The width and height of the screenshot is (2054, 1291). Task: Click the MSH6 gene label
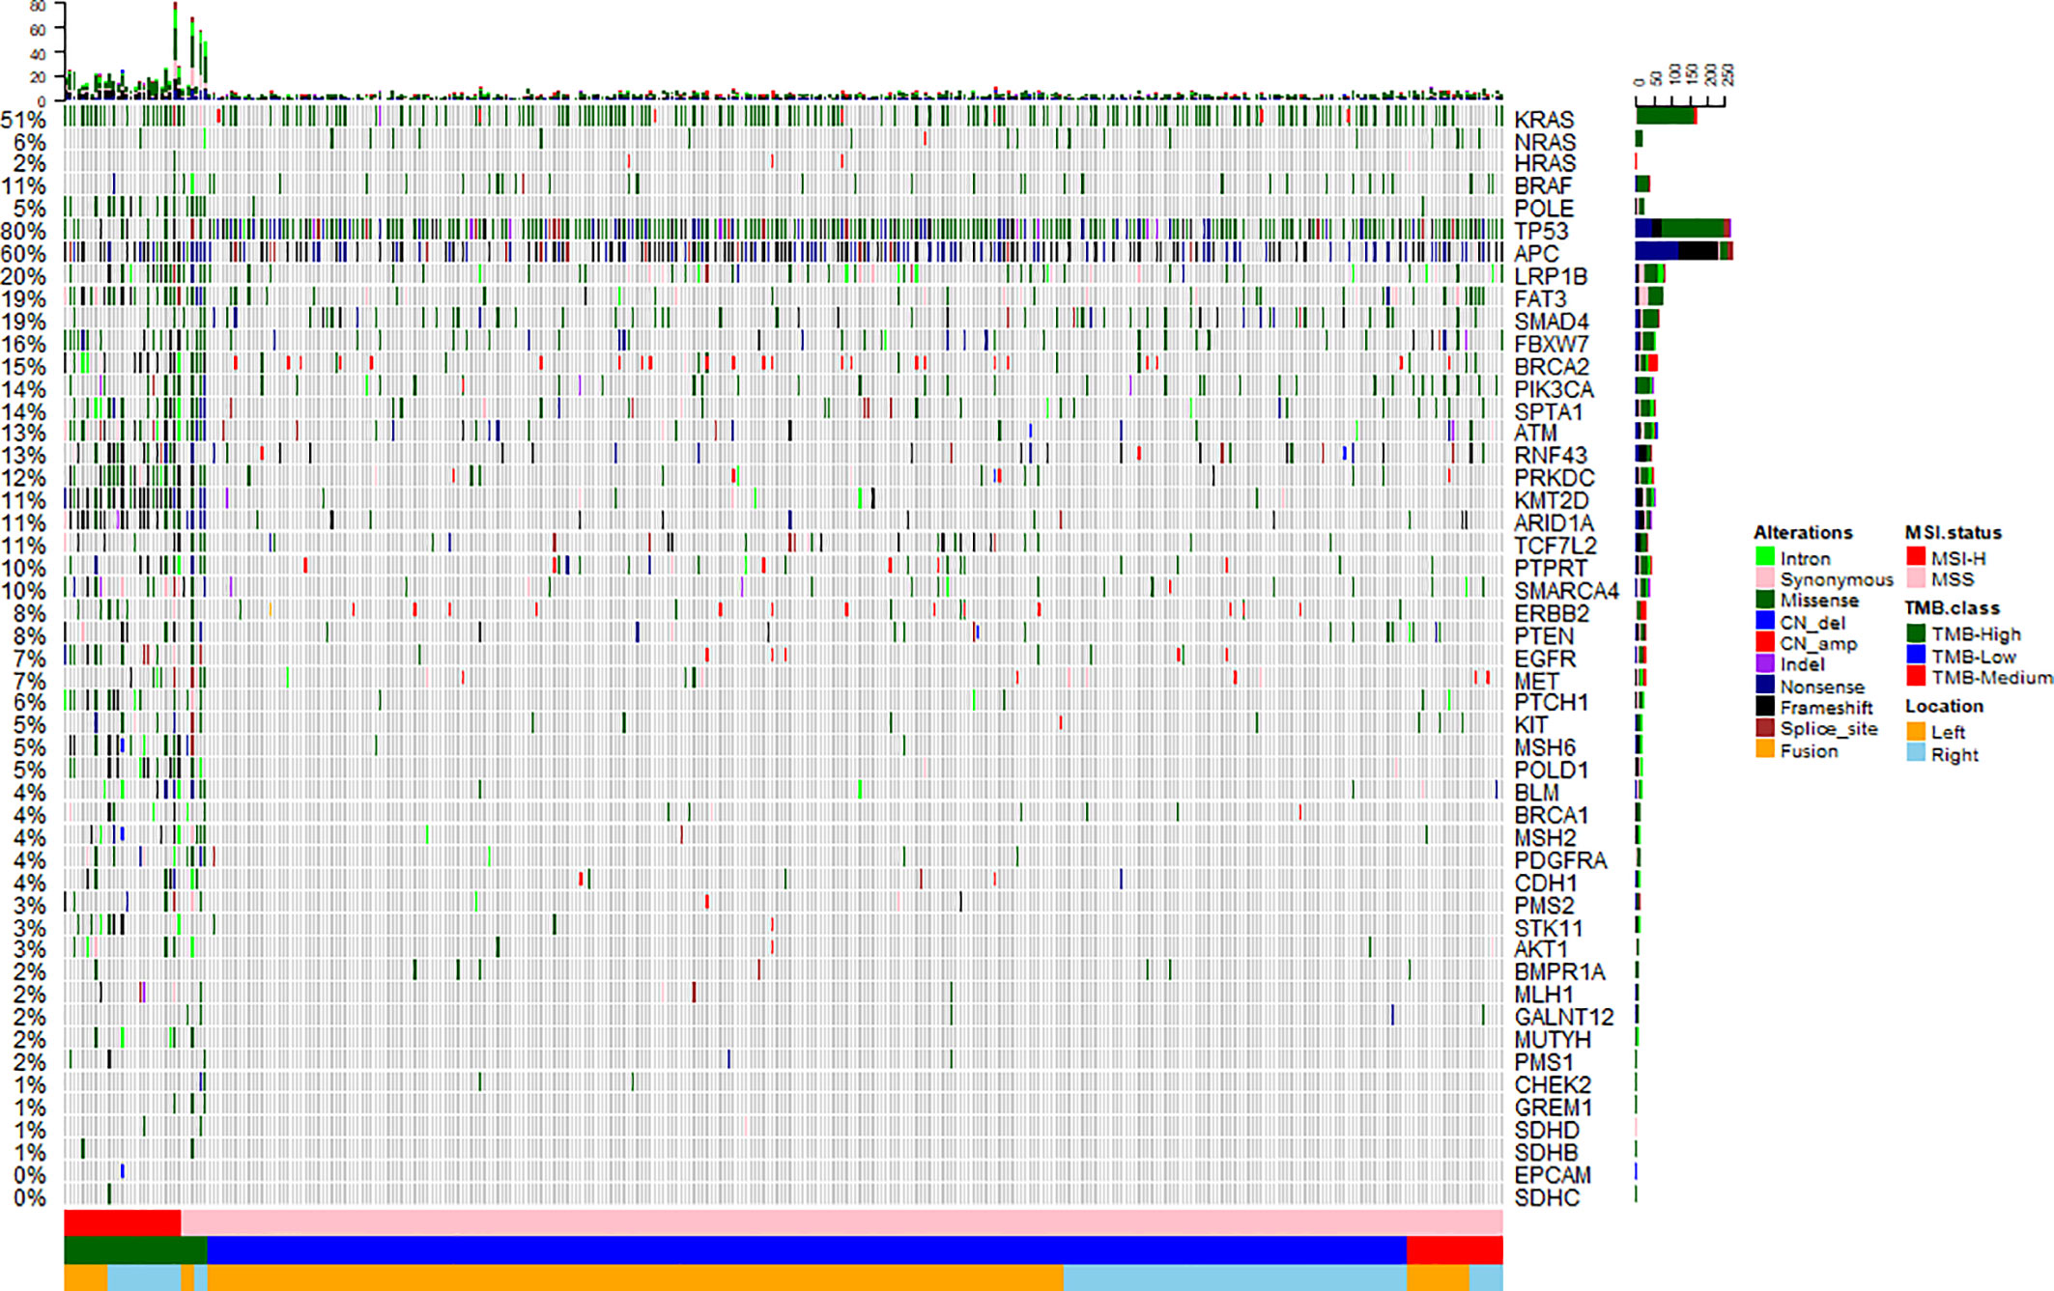(x=1545, y=747)
